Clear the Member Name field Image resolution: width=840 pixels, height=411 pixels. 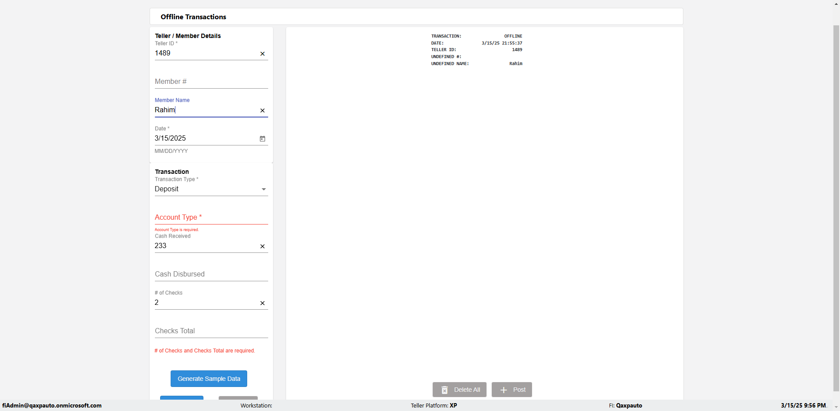click(262, 111)
